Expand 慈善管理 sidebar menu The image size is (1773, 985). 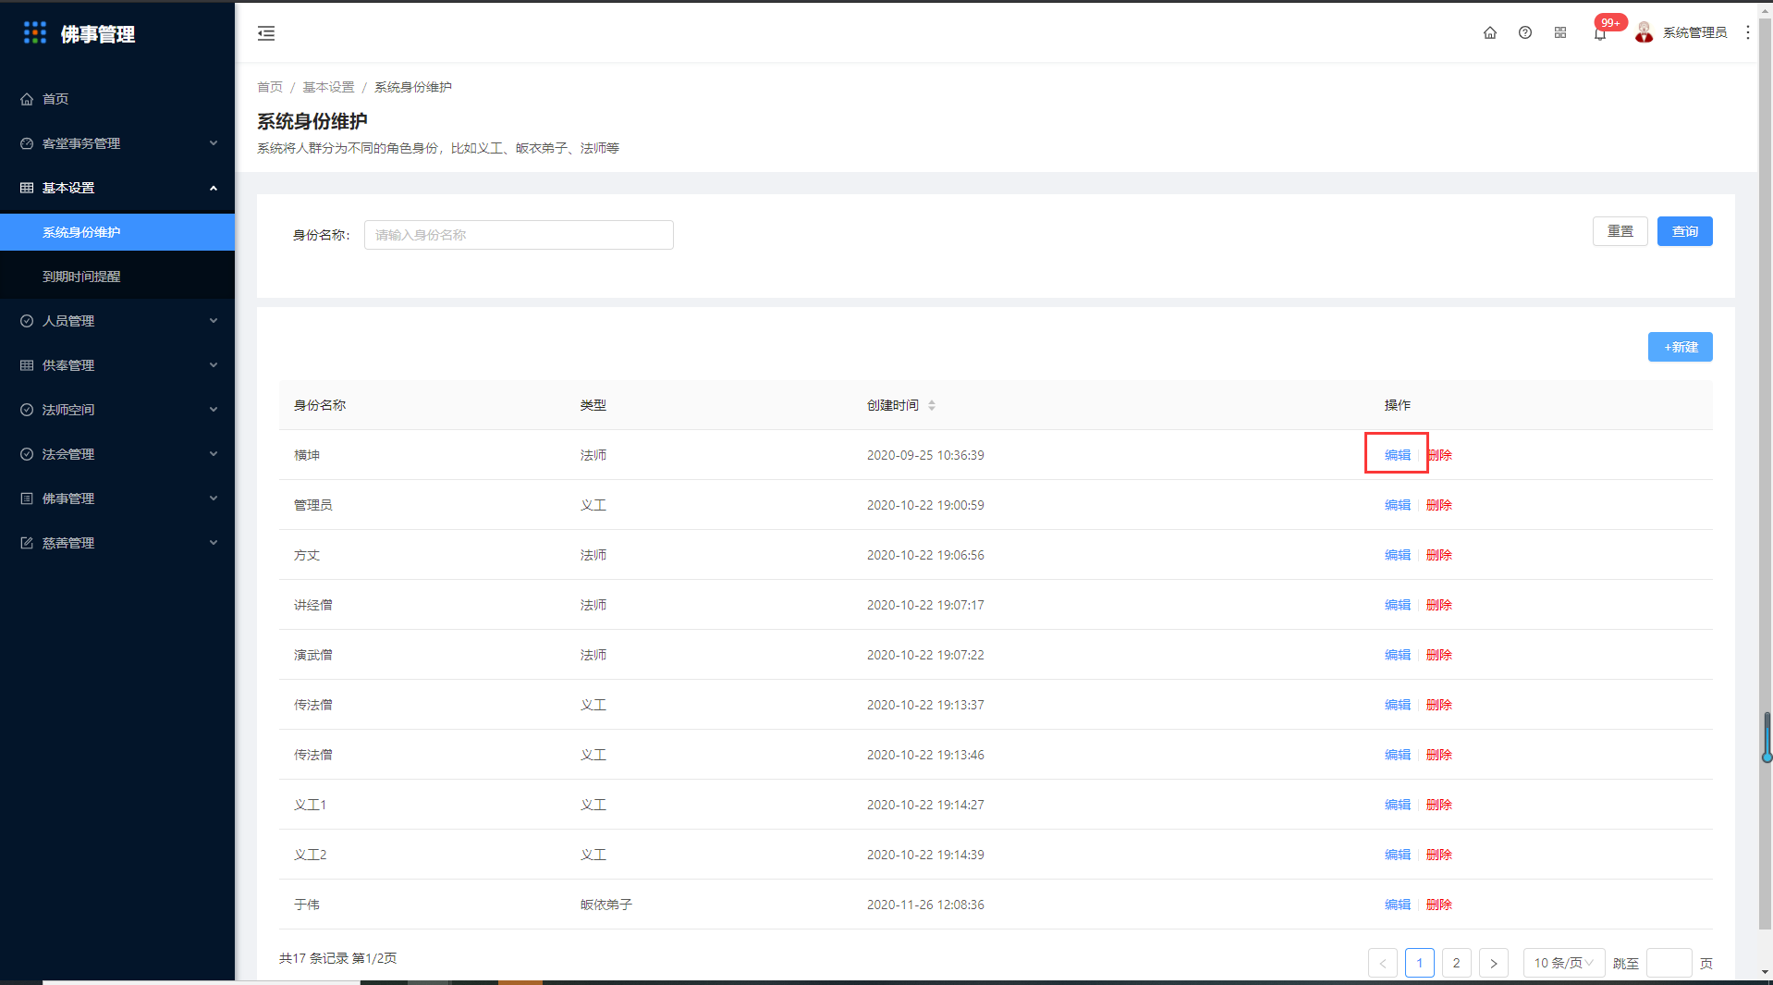[117, 543]
